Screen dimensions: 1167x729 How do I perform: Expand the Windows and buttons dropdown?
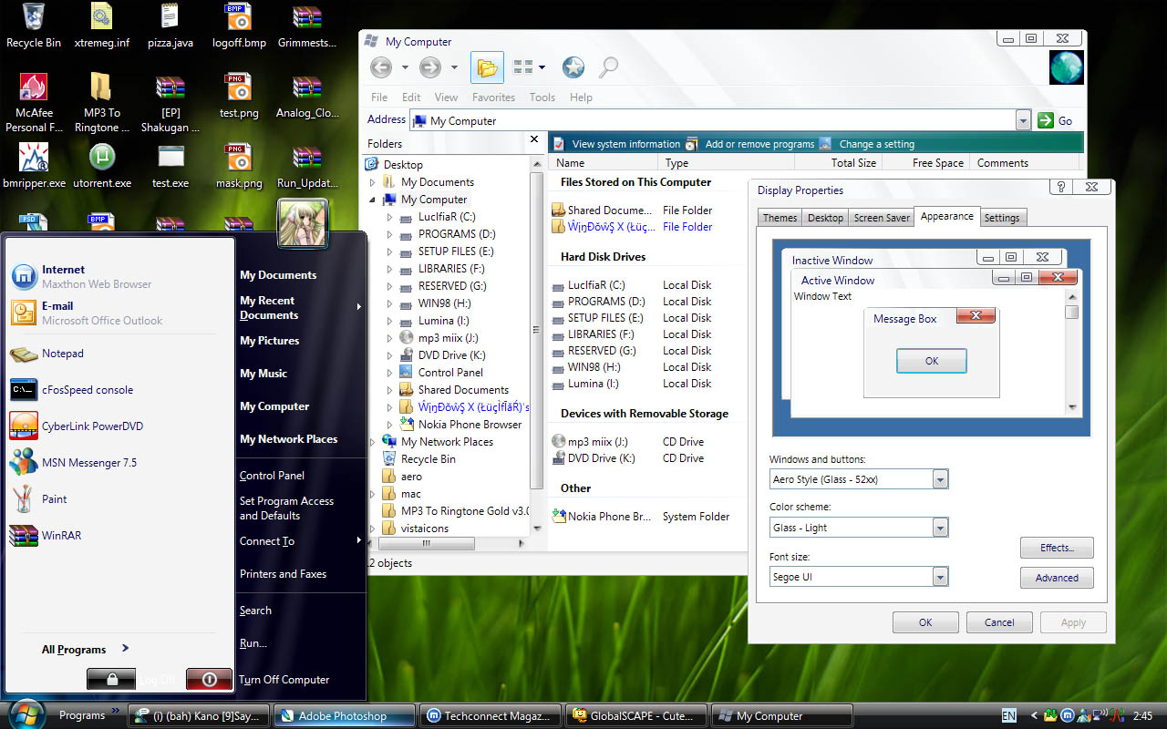point(940,479)
